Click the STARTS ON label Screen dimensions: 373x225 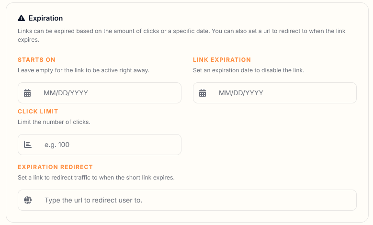pyautogui.click(x=36, y=60)
